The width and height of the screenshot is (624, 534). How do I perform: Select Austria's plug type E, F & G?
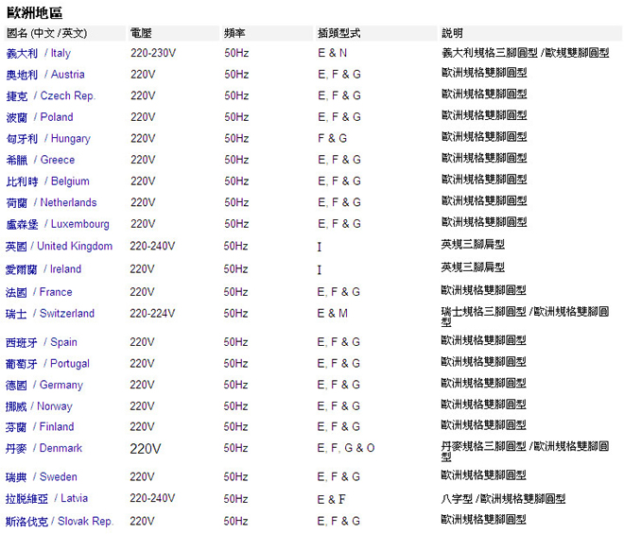click(x=339, y=75)
